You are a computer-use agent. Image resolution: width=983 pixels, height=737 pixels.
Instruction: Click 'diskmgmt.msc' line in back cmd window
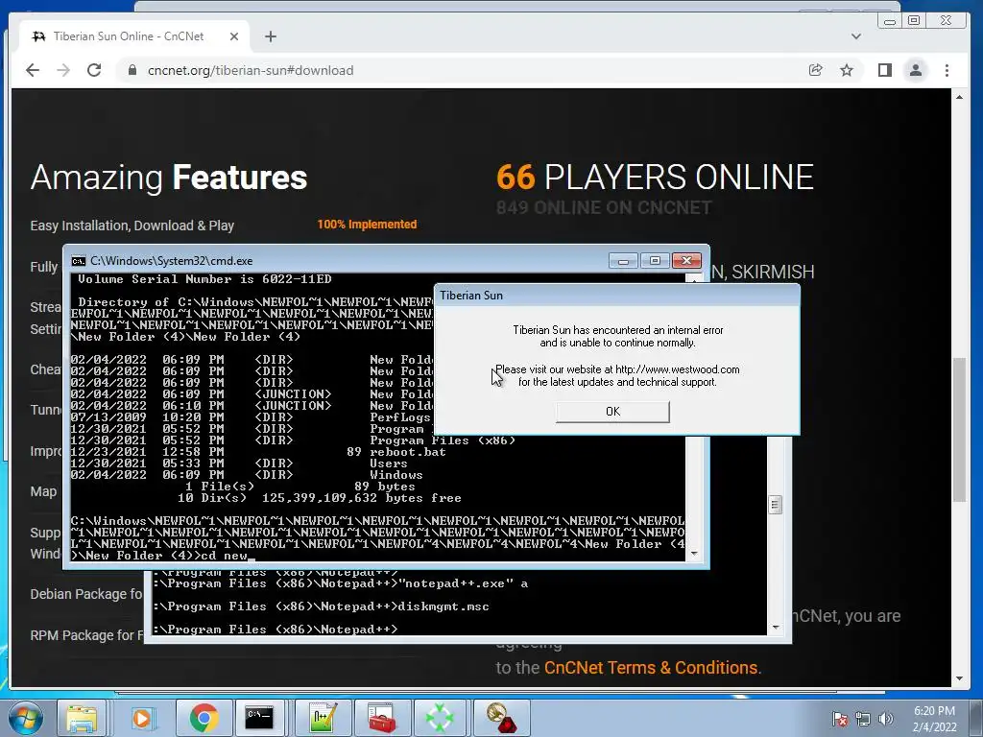pos(444,606)
